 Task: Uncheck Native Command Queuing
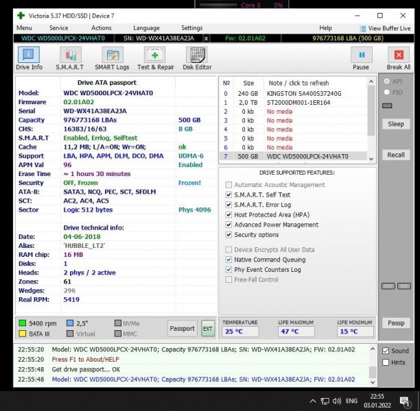tap(229, 260)
